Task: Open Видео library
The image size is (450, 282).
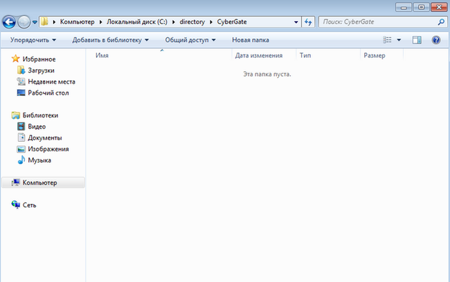Action: 37,126
